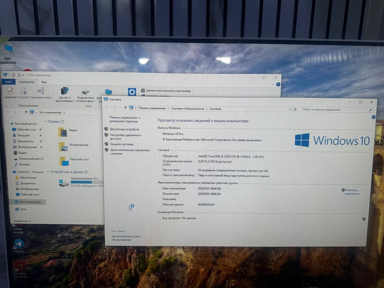
Task: Open Свойства in the Explorer ribbon
Action: point(10,93)
